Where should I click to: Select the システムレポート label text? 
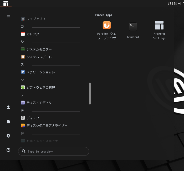[39, 57]
